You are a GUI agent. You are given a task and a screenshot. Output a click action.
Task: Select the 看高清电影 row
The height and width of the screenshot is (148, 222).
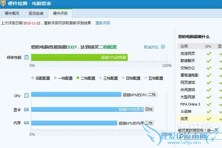click(x=200, y=75)
